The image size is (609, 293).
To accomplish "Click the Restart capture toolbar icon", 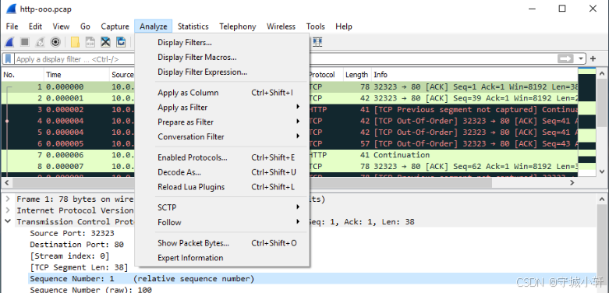I will pyautogui.click(x=40, y=42).
